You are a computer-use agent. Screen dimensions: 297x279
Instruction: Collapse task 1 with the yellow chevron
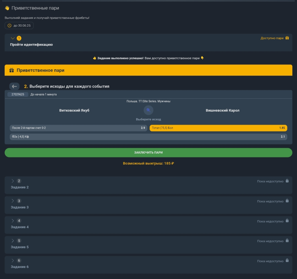click(x=13, y=38)
